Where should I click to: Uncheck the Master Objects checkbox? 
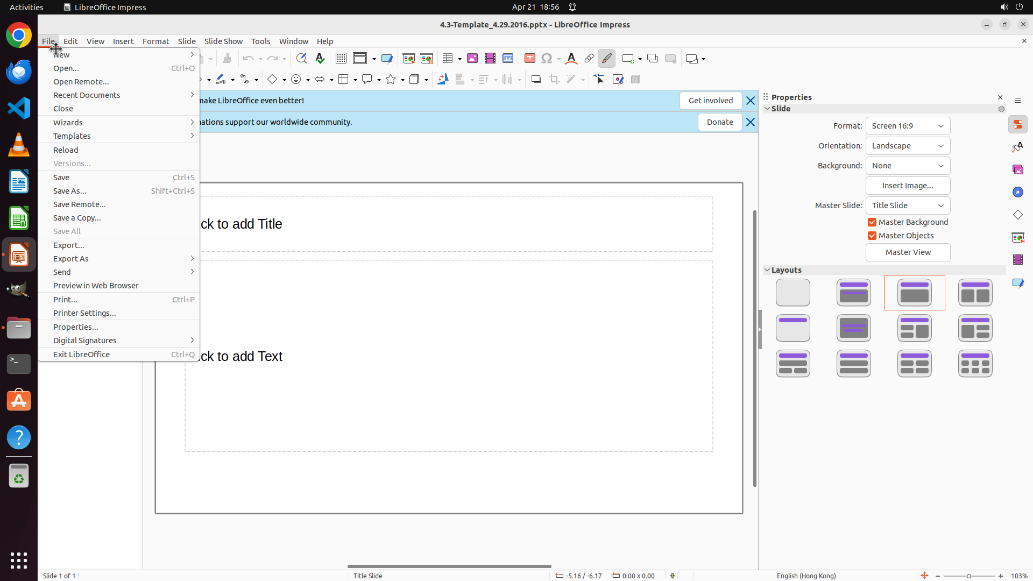pyautogui.click(x=872, y=236)
